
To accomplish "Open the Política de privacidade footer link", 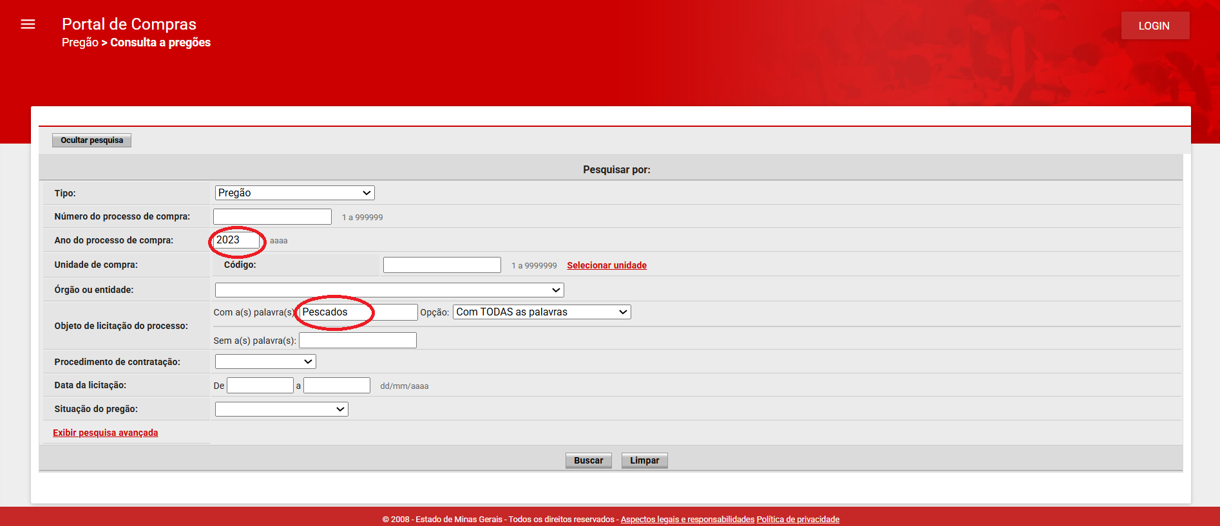I will (797, 520).
